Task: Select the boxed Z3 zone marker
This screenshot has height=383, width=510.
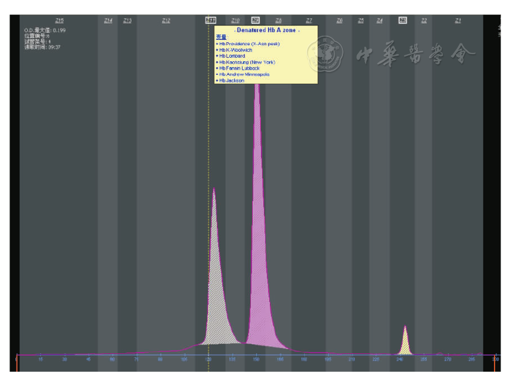Action: pyautogui.click(x=402, y=21)
